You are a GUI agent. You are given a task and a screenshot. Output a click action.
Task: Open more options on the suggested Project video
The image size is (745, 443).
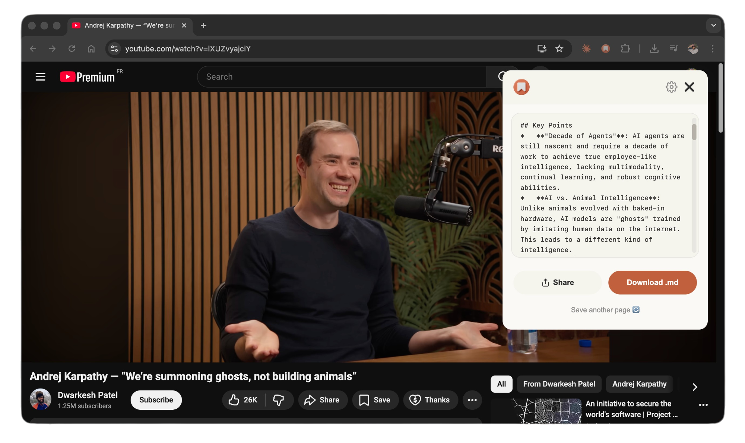(x=704, y=405)
